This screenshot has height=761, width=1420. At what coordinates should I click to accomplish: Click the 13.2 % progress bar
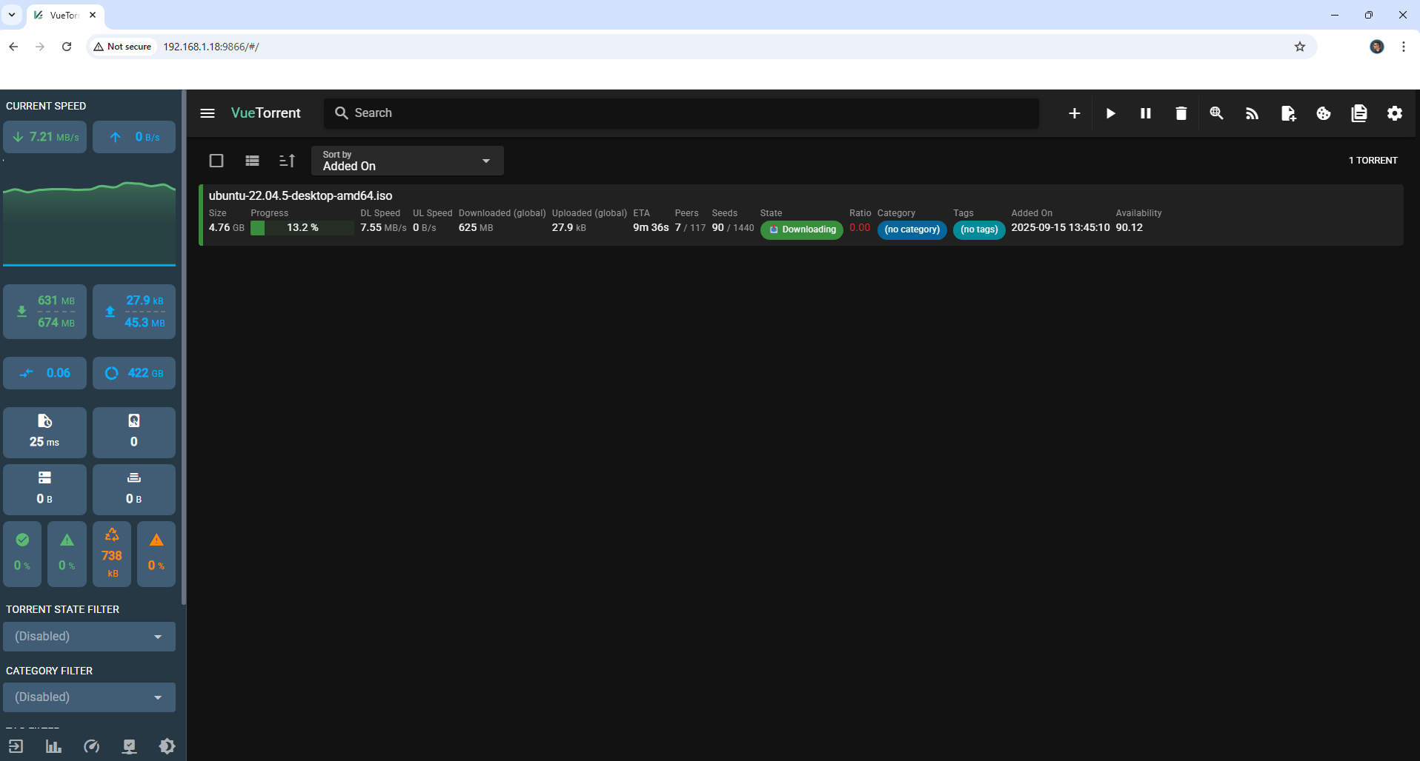point(302,227)
